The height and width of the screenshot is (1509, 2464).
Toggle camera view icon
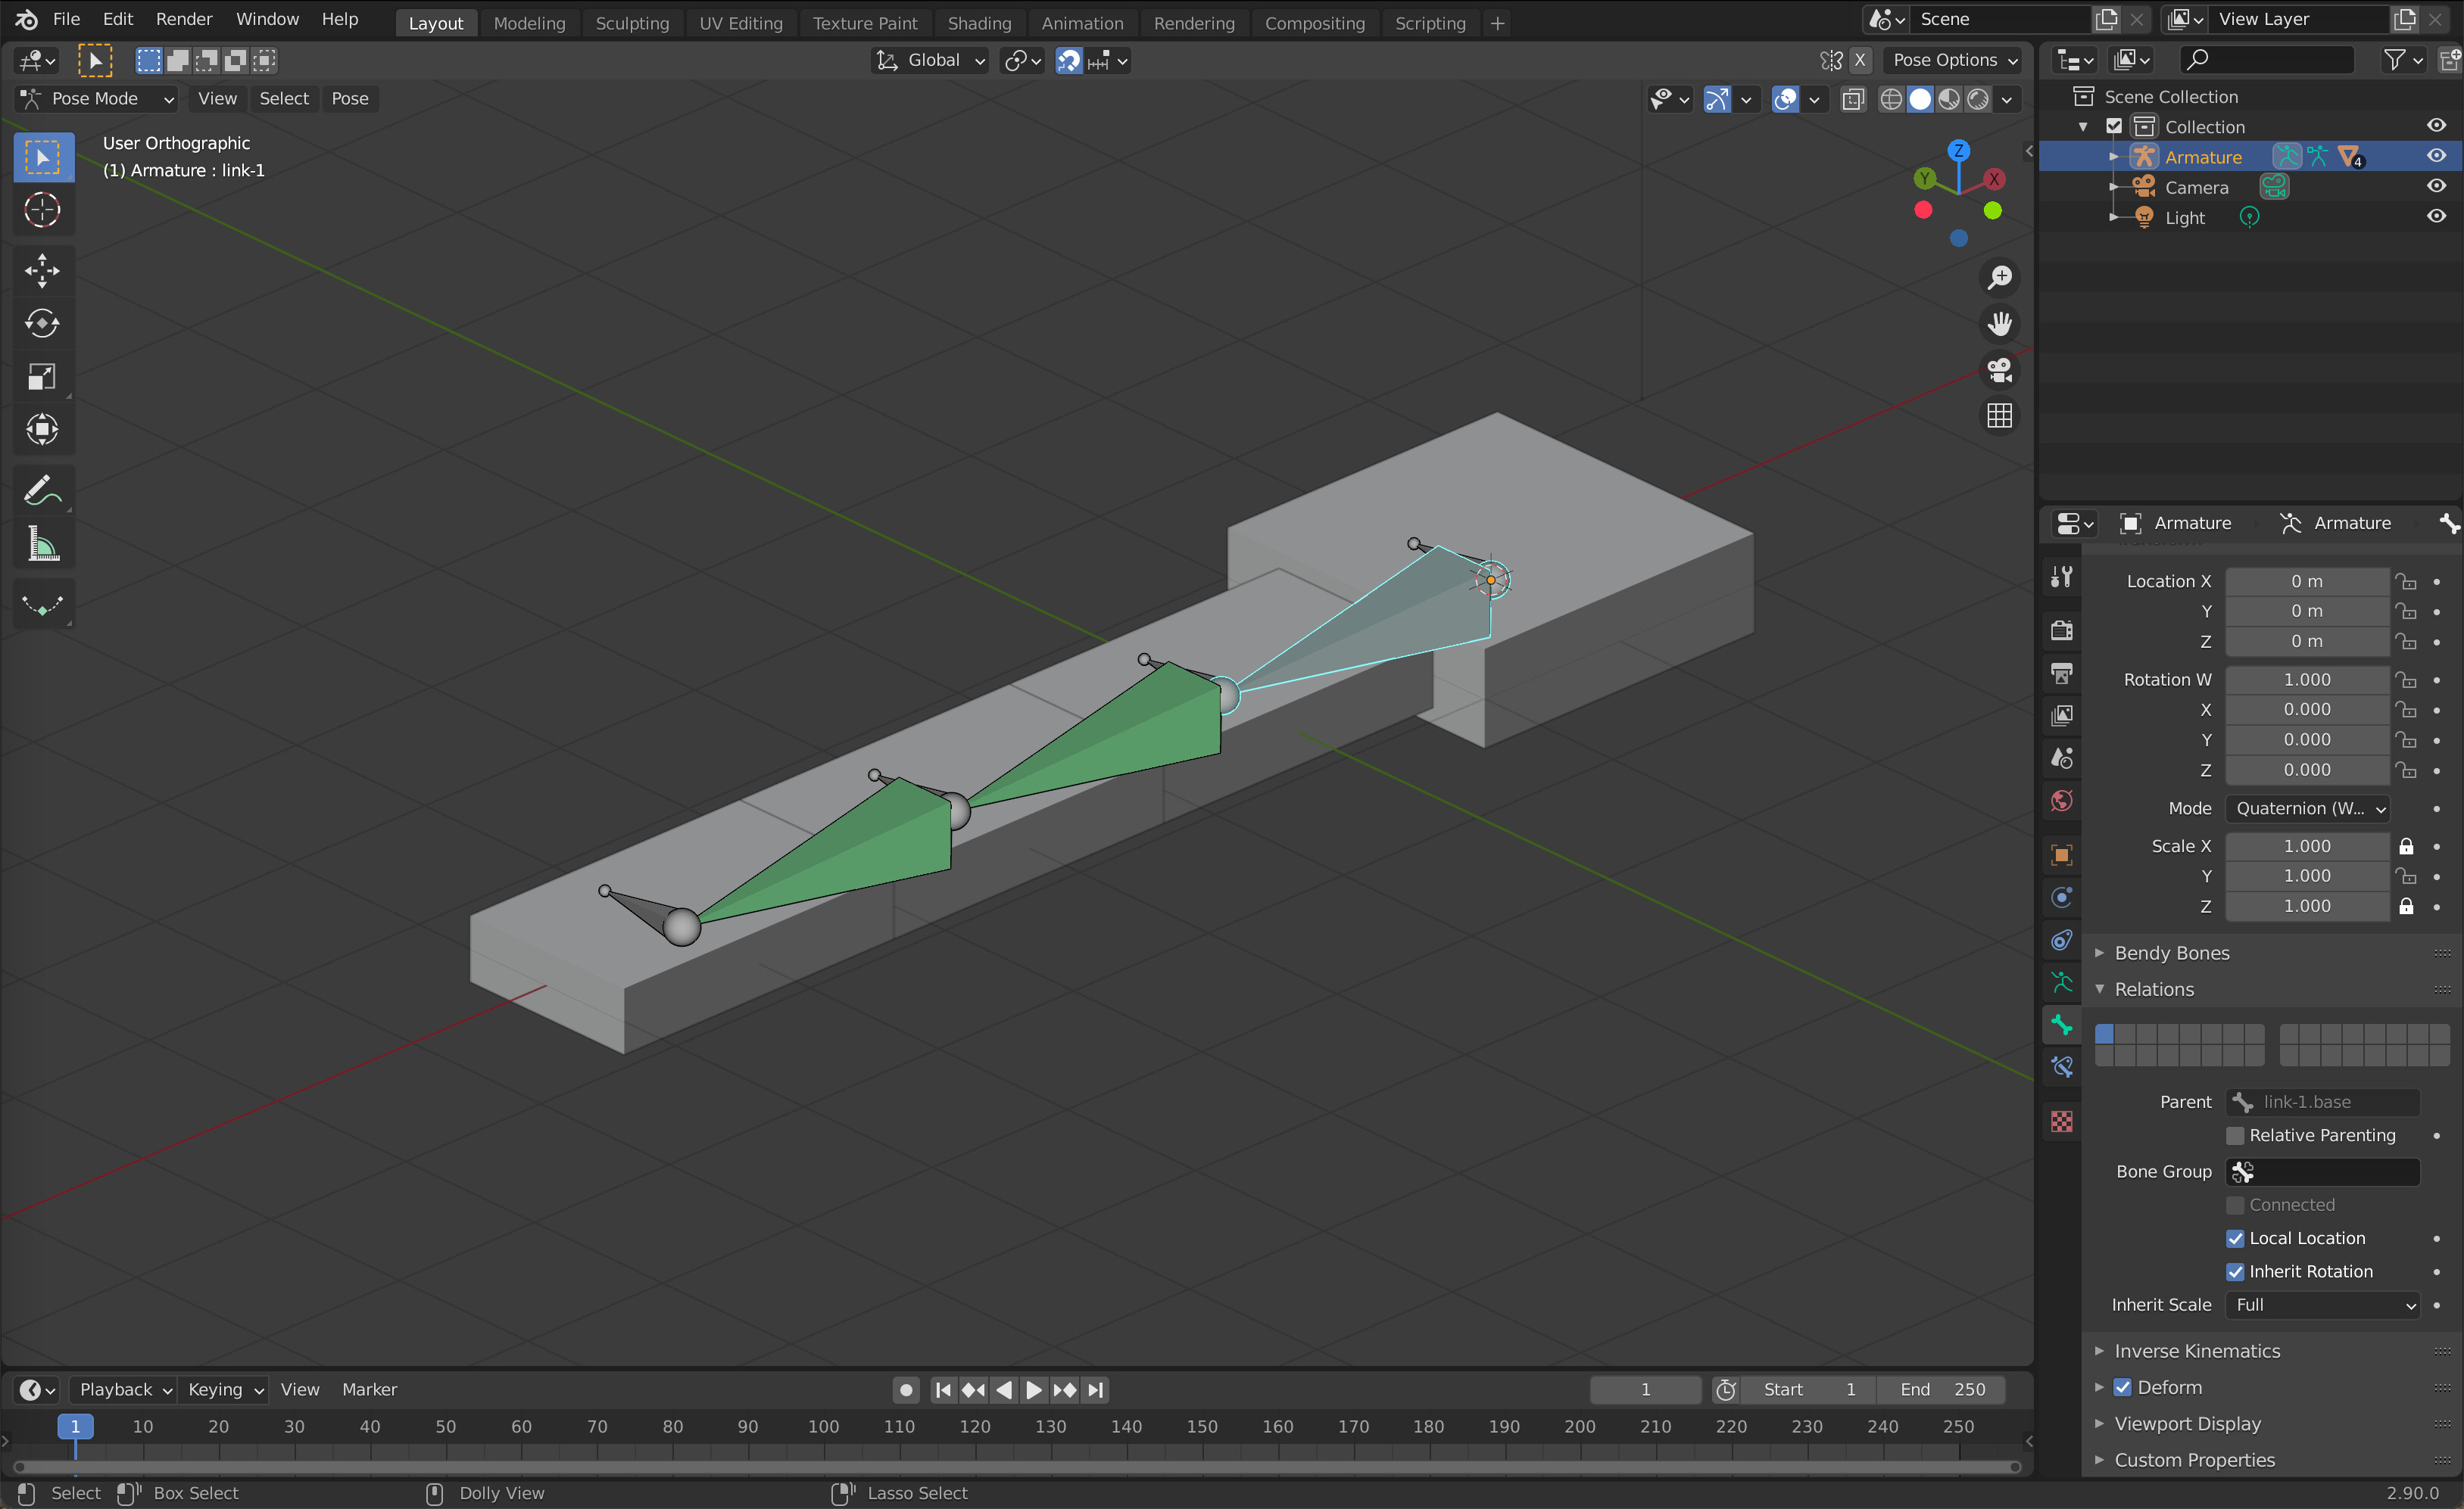[1999, 370]
